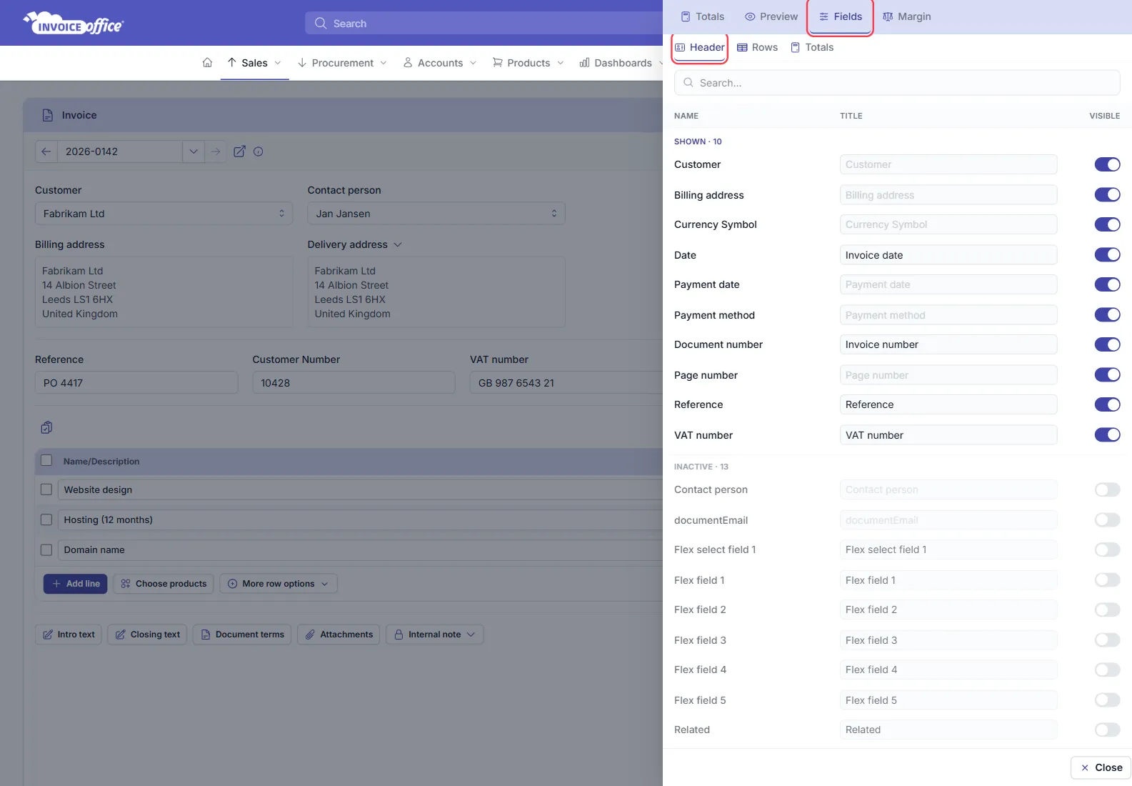Click the home icon in navigation bar
This screenshot has width=1132, height=786.
tap(207, 63)
